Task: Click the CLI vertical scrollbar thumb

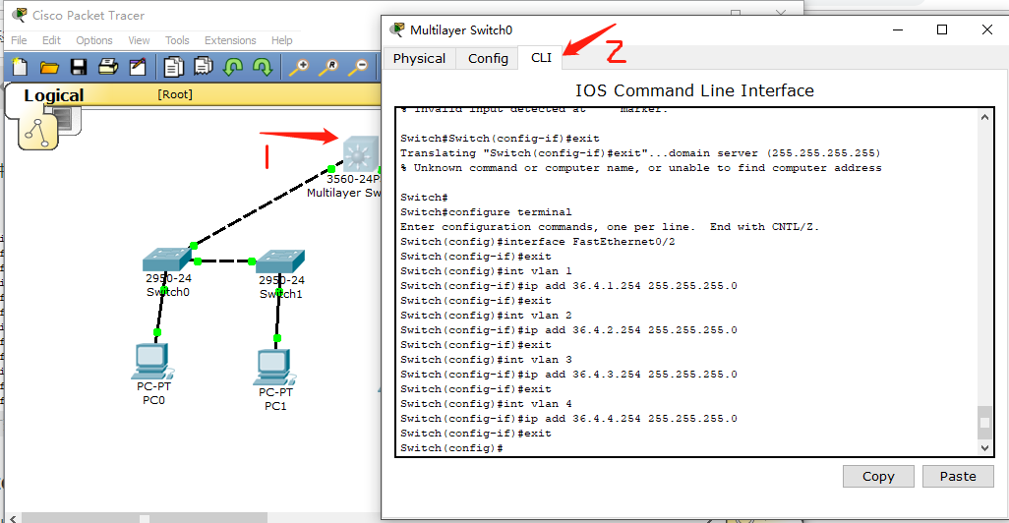Action: coord(984,423)
